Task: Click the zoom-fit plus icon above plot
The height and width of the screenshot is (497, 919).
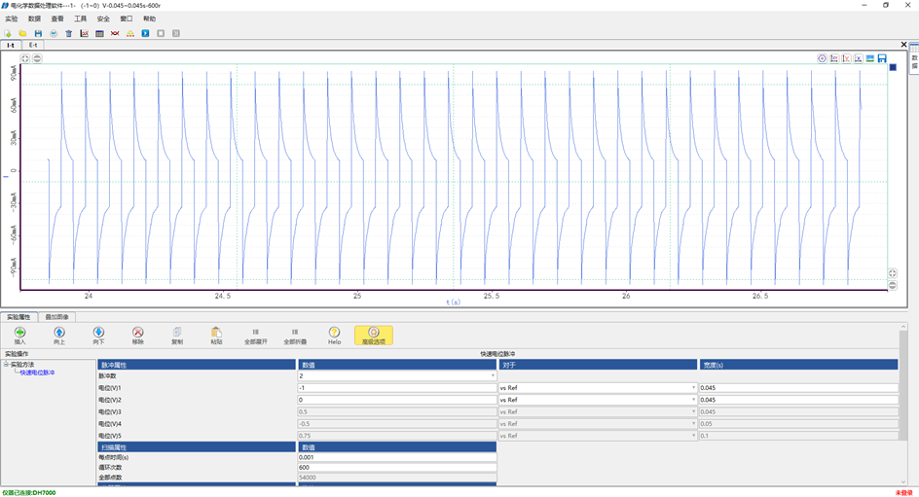Action: (x=24, y=58)
